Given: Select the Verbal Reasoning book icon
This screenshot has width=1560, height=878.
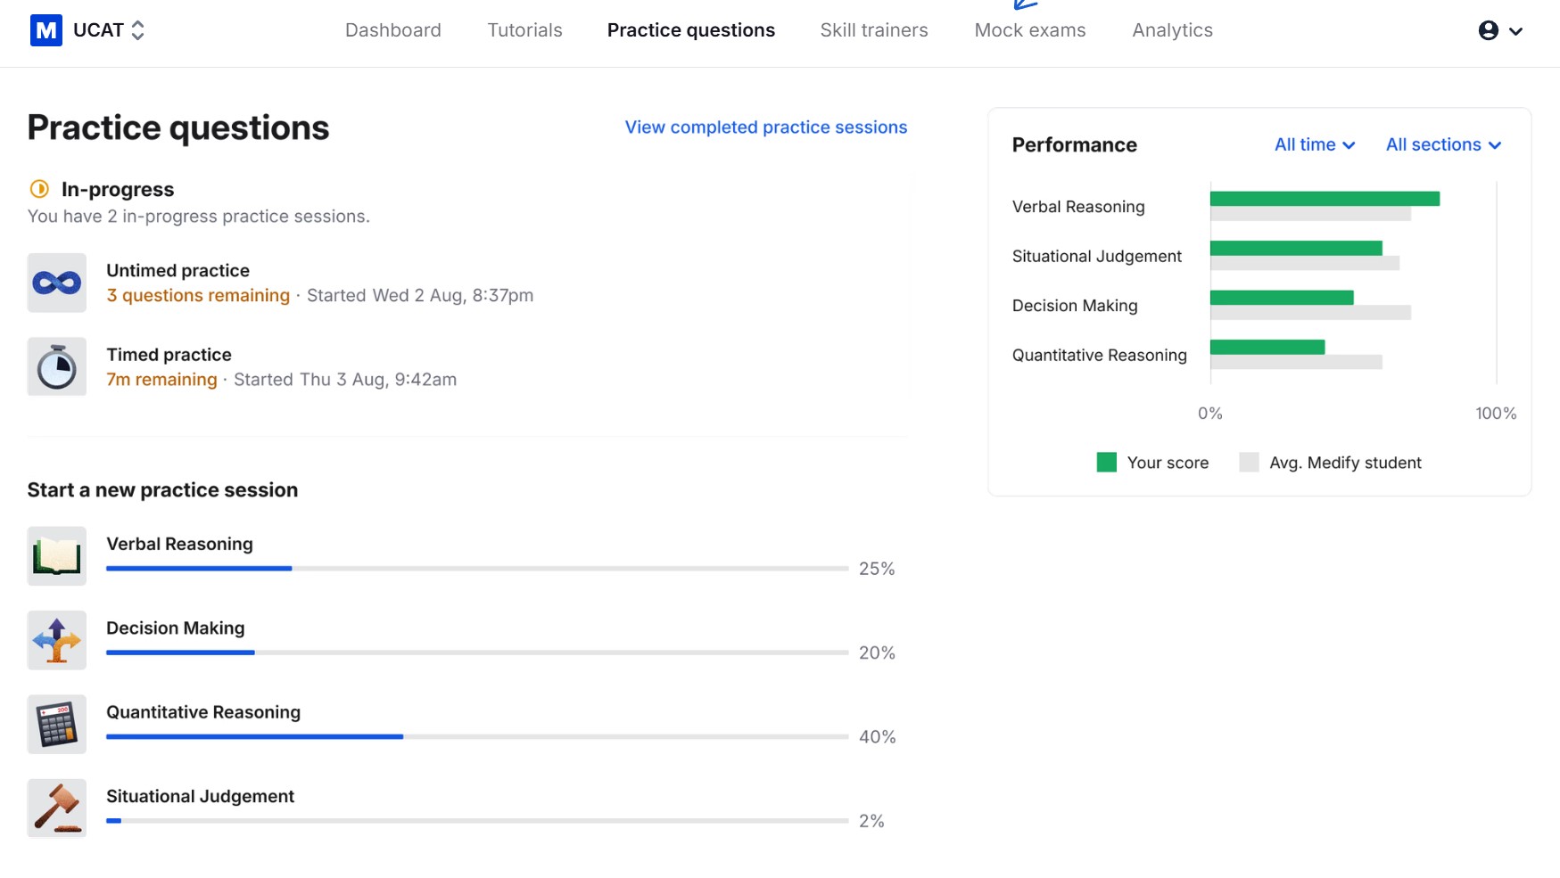Looking at the screenshot, I should pyautogui.click(x=57, y=556).
